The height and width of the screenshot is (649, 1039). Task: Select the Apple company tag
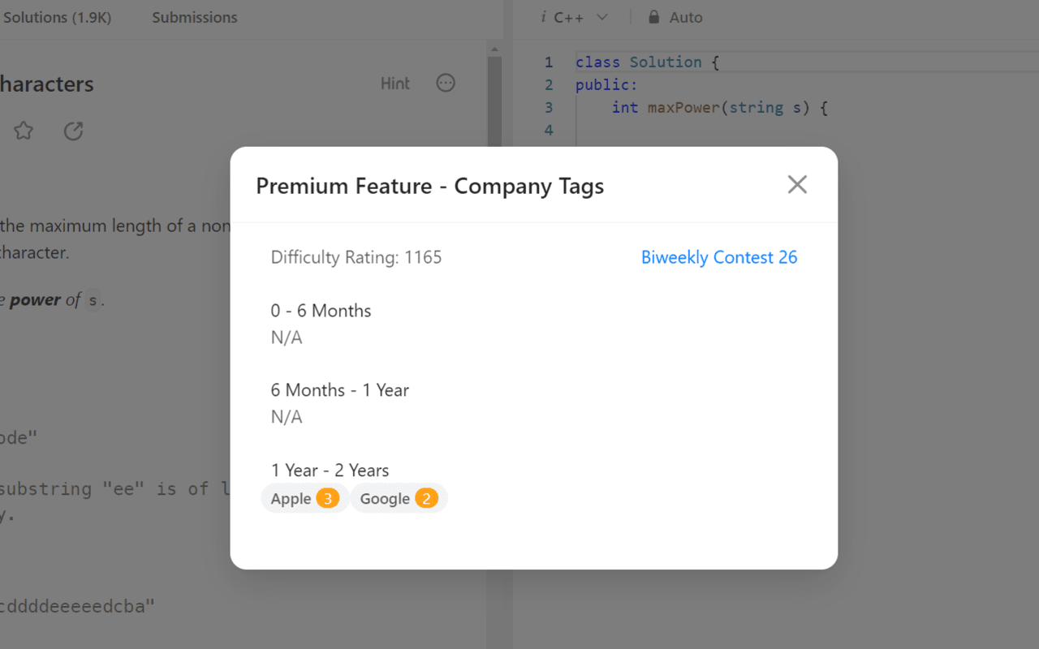click(289, 498)
